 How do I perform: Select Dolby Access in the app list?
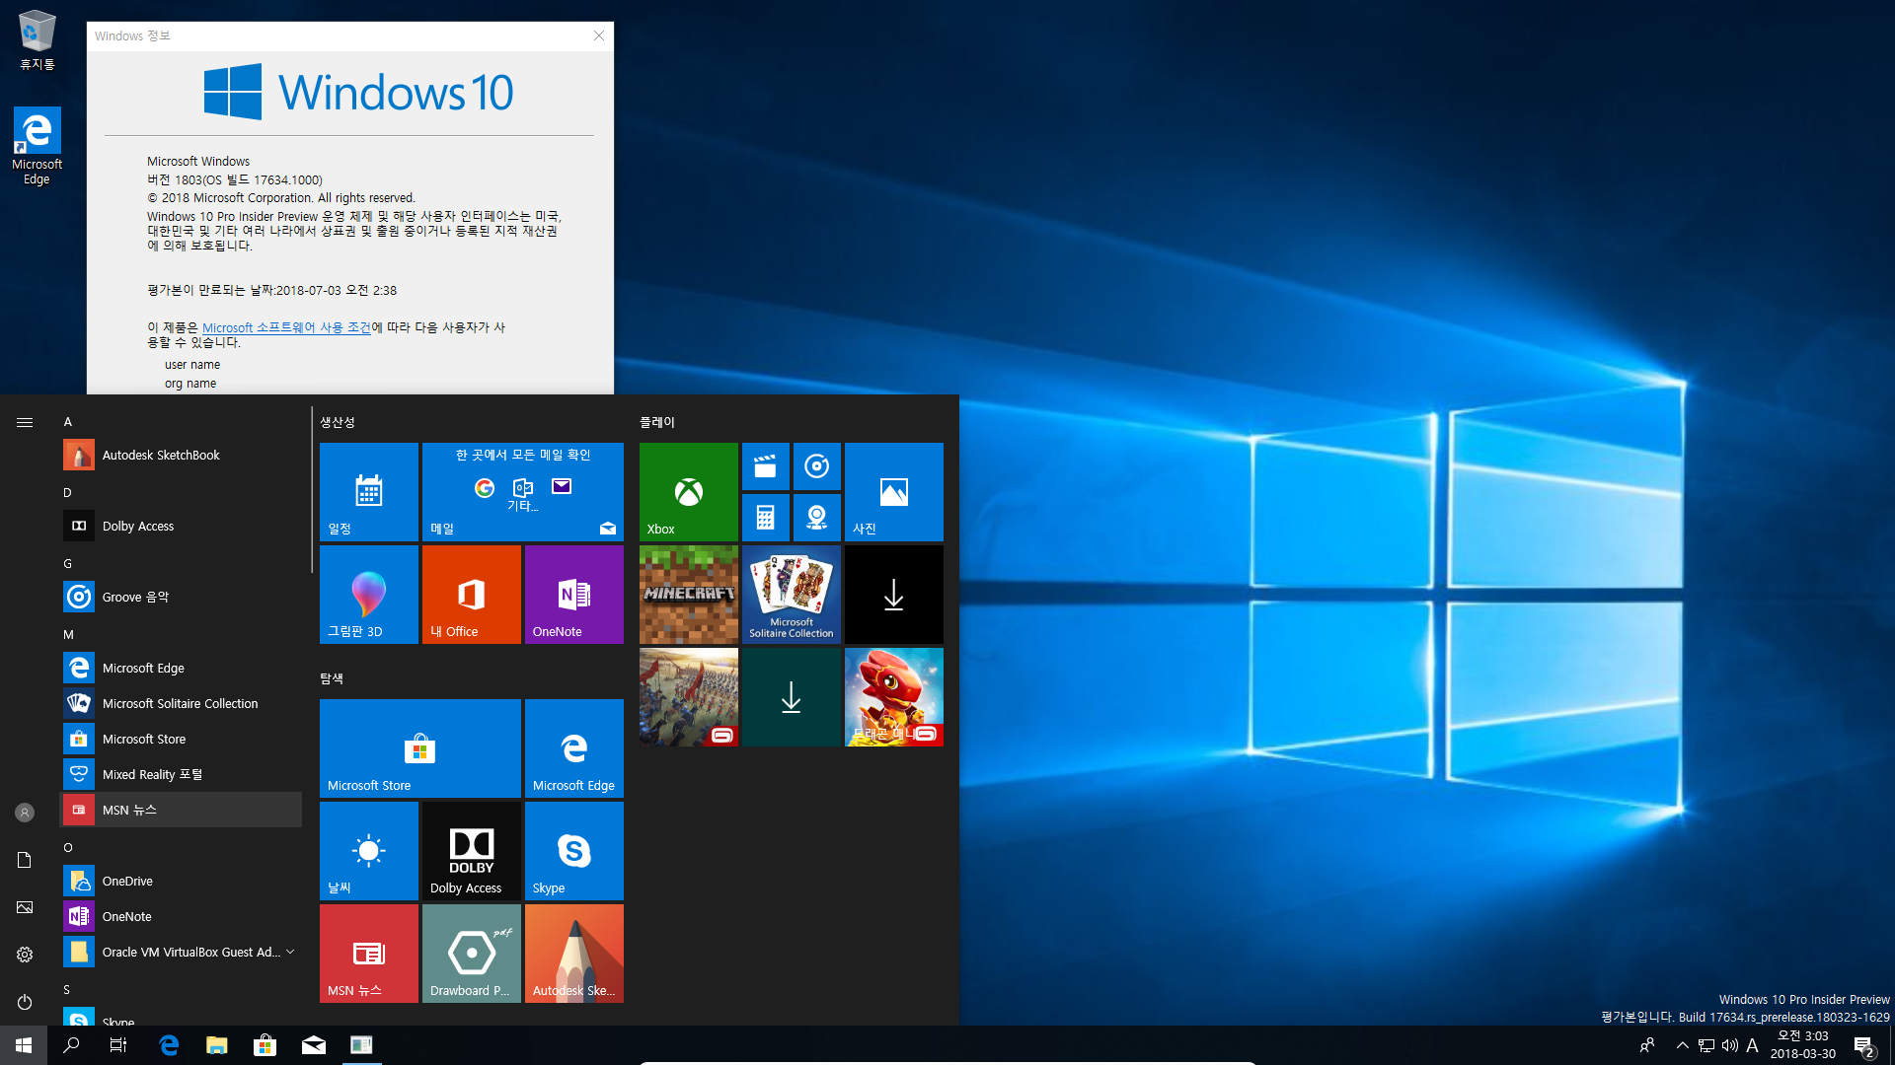coord(182,526)
